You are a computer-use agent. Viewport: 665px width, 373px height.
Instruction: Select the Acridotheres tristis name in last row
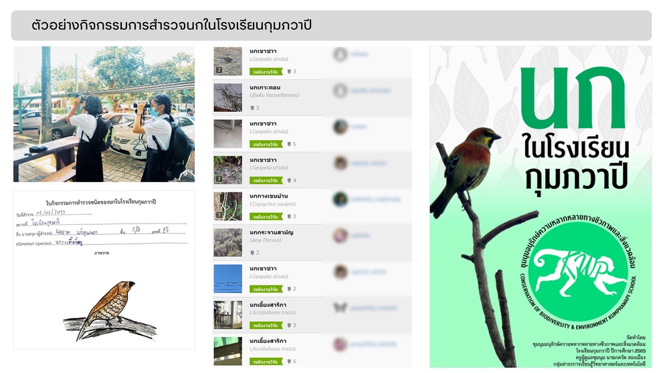273,349
